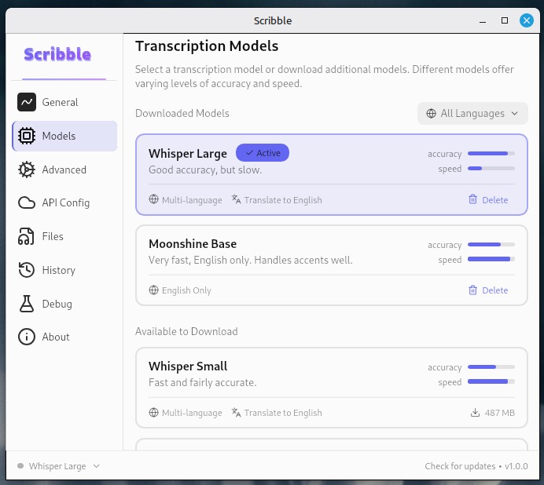Click Multi-language globe icon on Whisper Small
Viewport: 544px width, 485px height.
coord(154,412)
